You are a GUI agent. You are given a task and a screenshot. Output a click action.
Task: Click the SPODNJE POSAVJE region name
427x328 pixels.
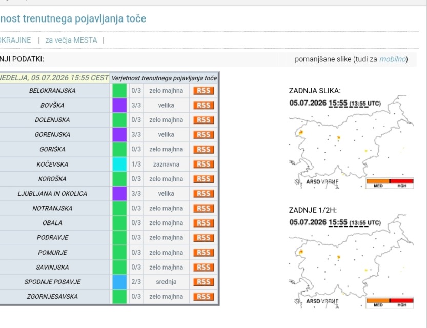coord(52,282)
